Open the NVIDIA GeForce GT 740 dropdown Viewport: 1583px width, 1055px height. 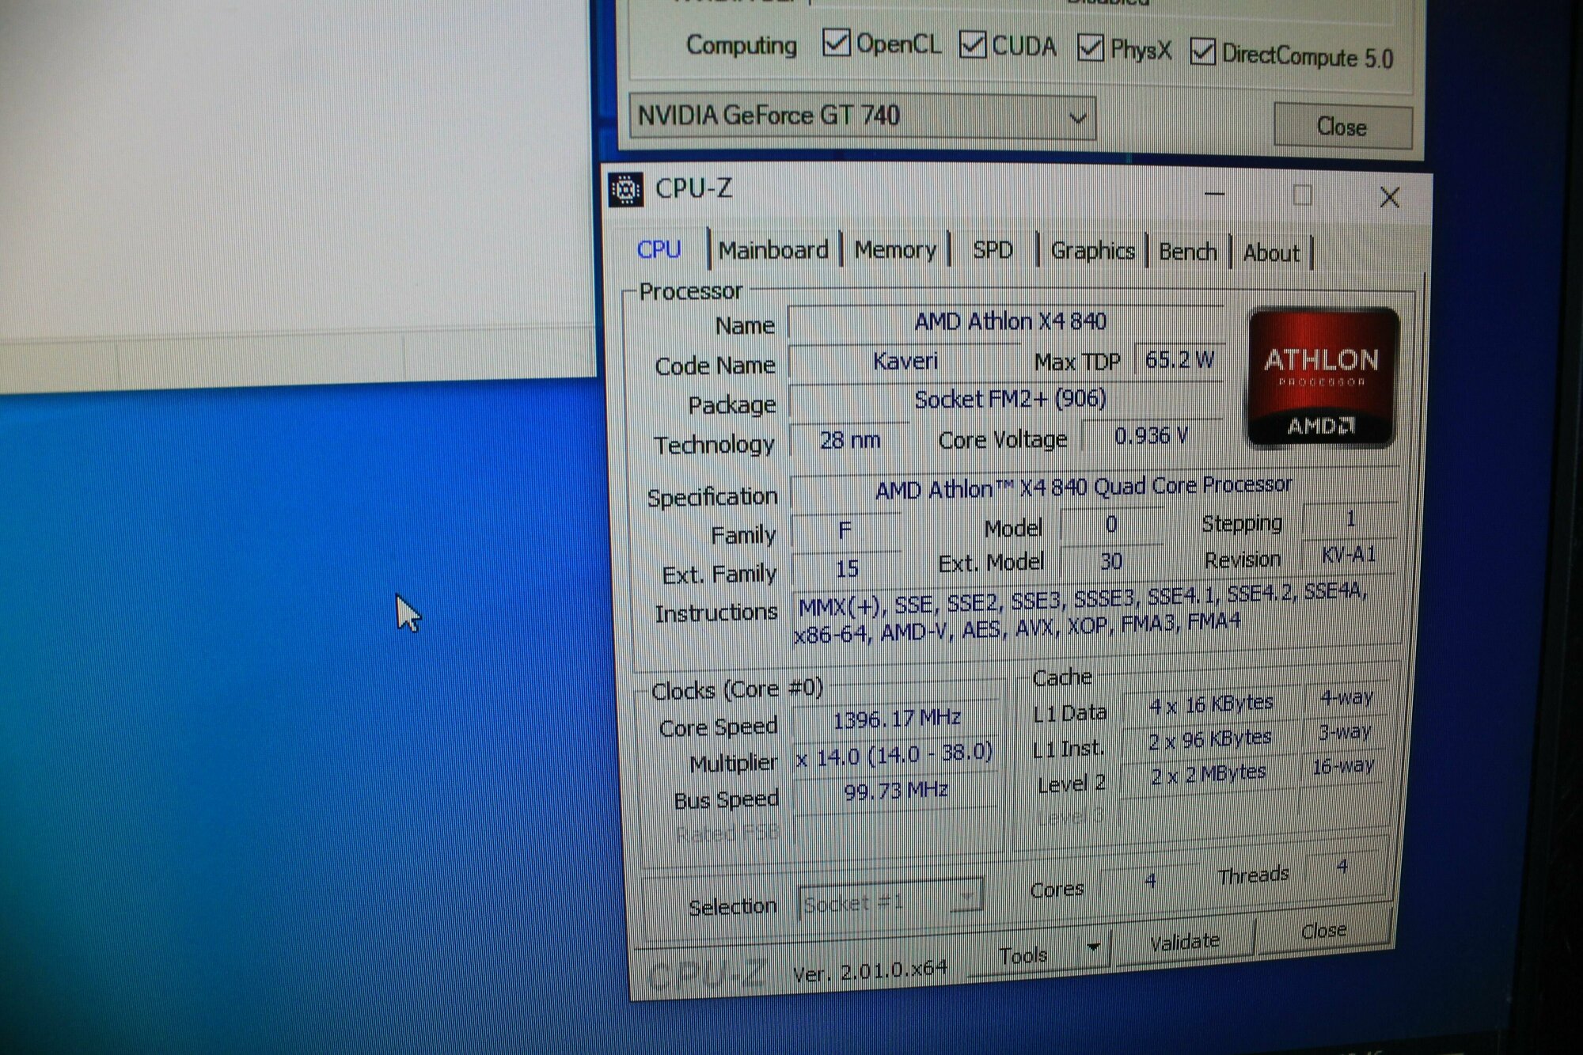(1076, 119)
